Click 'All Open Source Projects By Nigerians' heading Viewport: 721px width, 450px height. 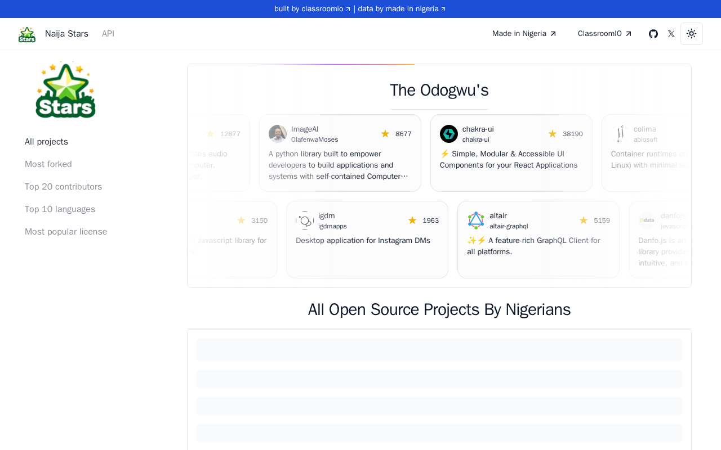(439, 310)
